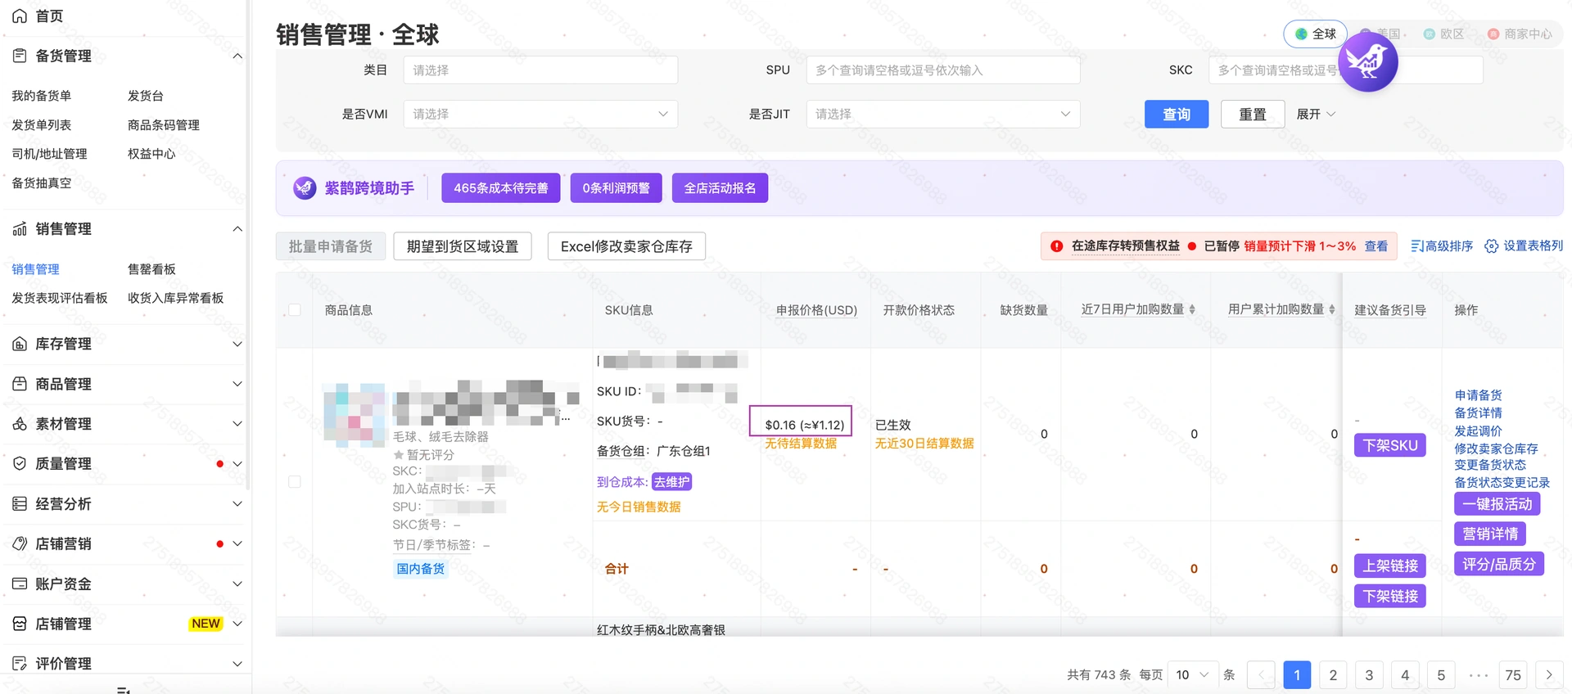Click the red warning icon beside 在途库存转预售权益
Viewport: 1572px width, 694px height.
pos(1057,246)
